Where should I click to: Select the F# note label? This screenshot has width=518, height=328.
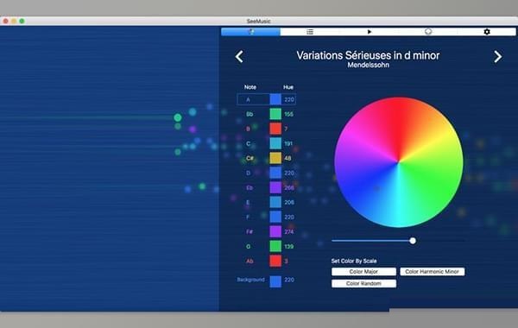click(250, 232)
